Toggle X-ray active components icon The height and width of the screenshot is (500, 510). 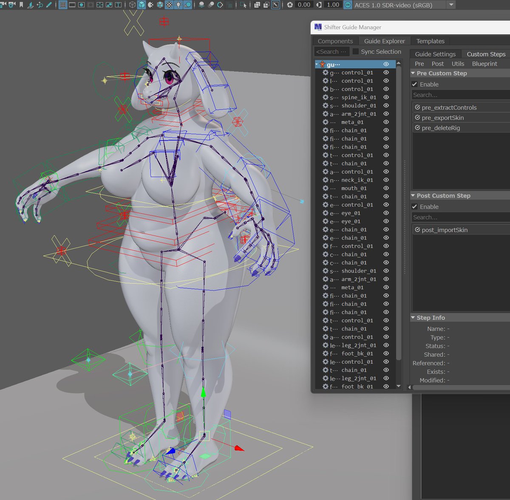pyautogui.click(x=266, y=5)
